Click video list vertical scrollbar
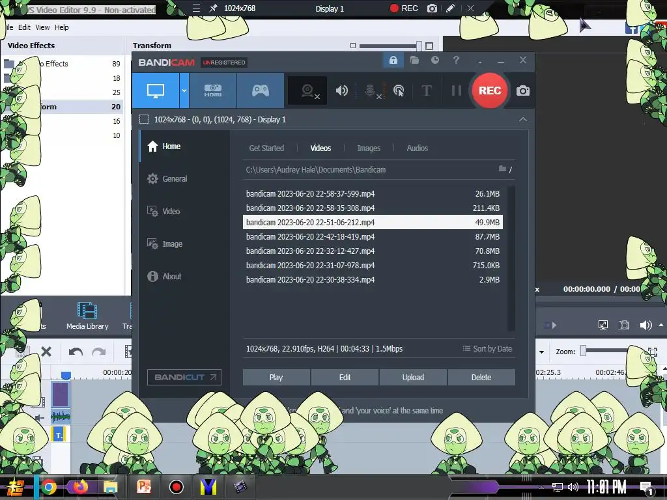Screen dimensions: 667x500 pyautogui.click(x=511, y=258)
